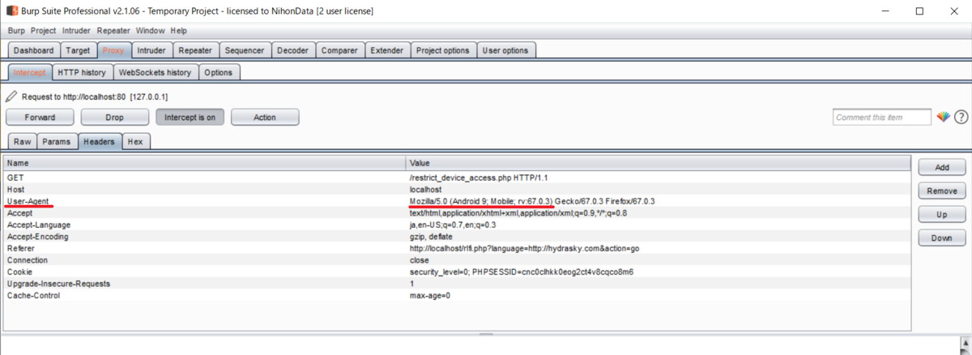972x355 pixels.
Task: Open the User options tab
Action: tap(505, 50)
